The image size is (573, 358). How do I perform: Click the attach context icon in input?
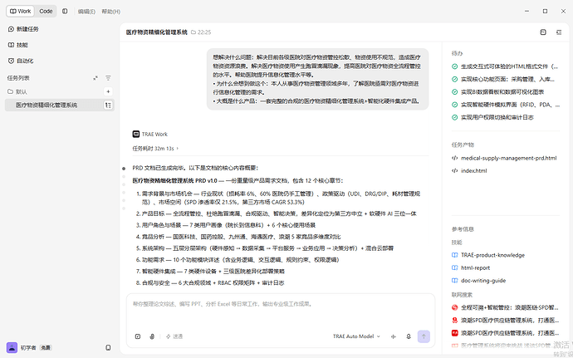point(138,336)
